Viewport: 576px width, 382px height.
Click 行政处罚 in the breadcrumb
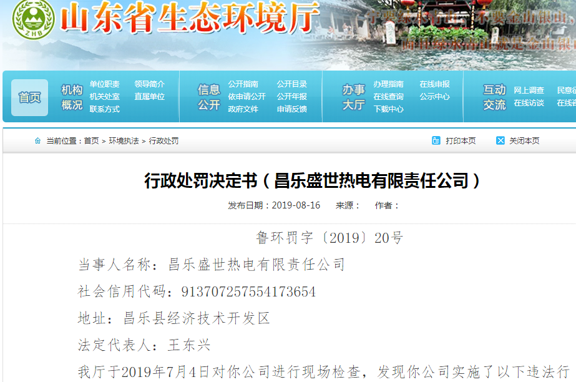[x=164, y=141]
